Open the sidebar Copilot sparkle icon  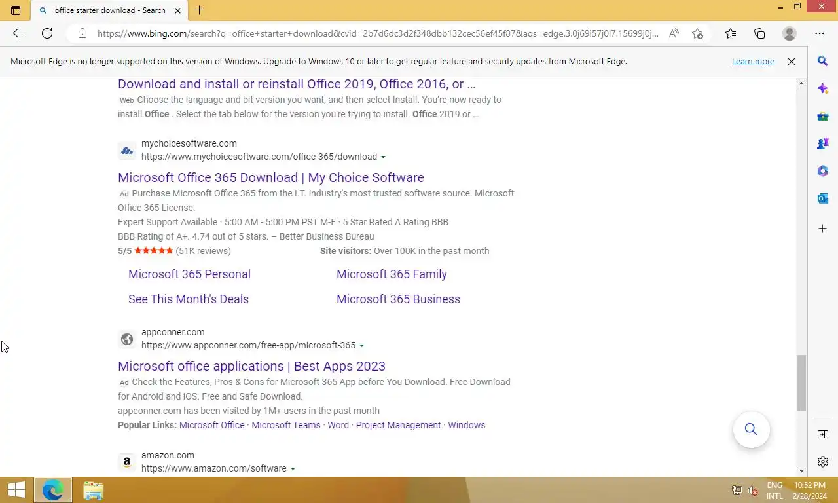click(823, 88)
